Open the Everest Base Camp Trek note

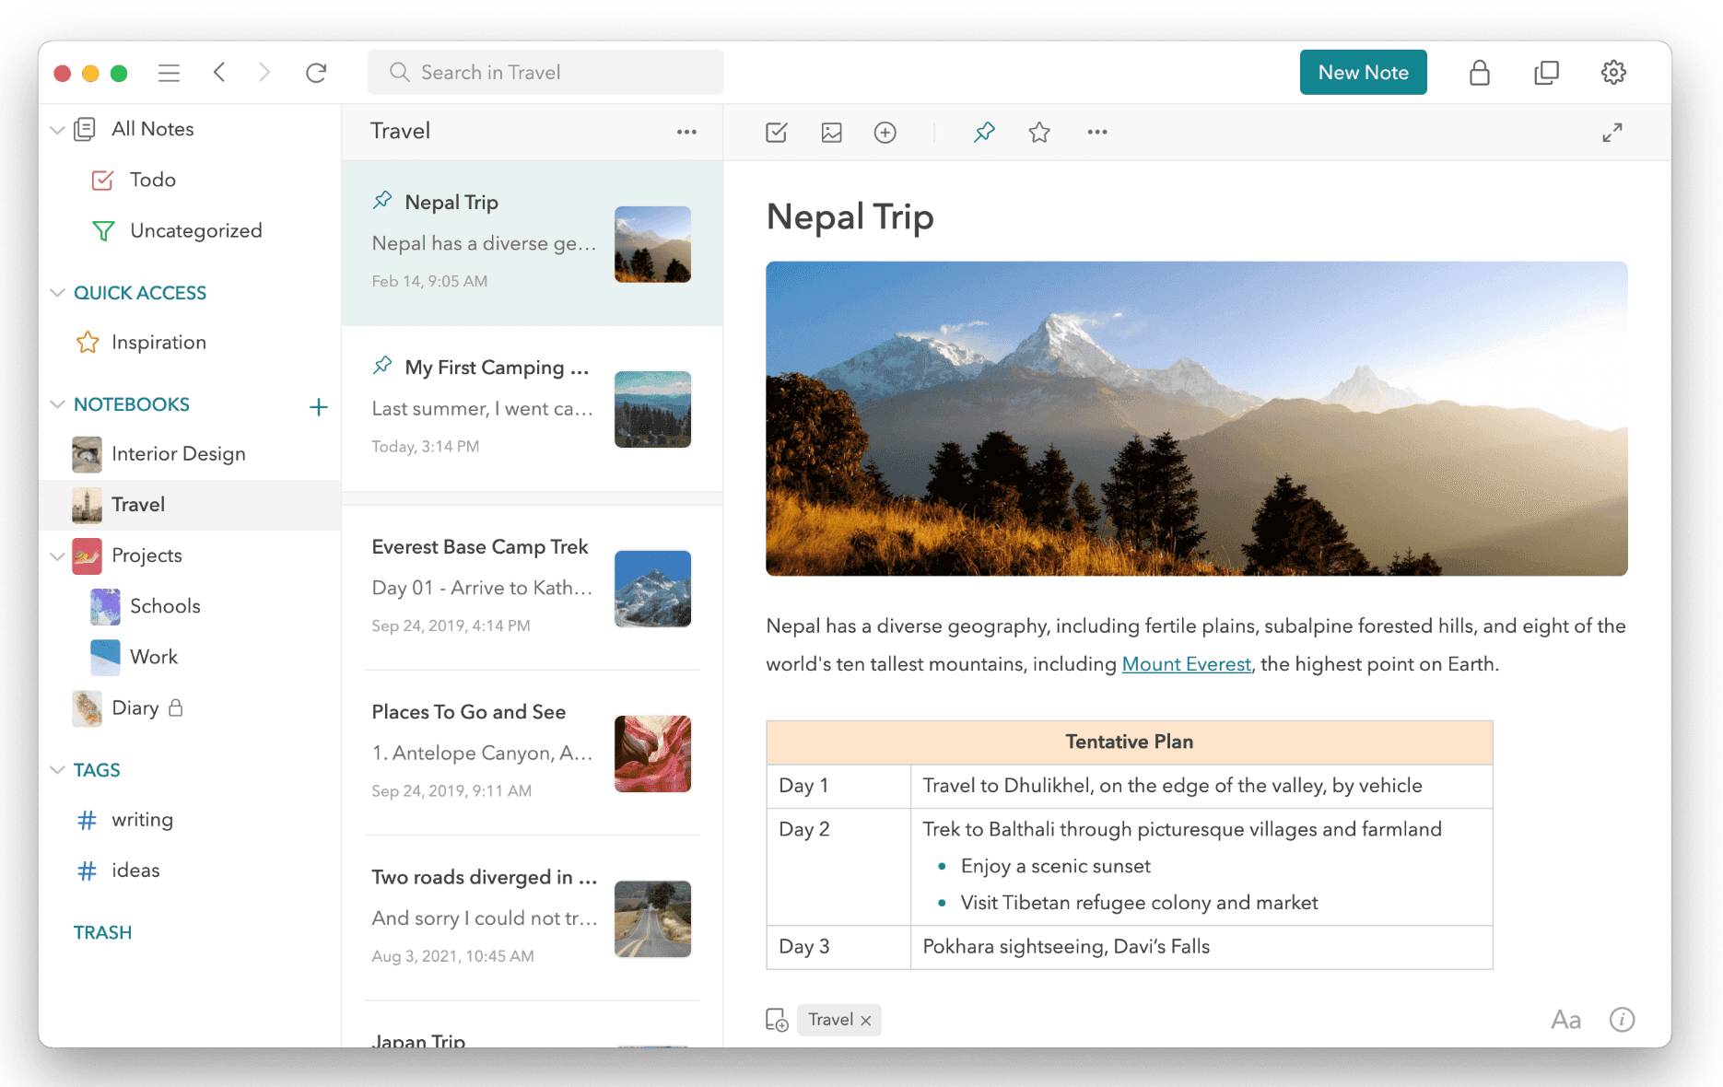pyautogui.click(x=532, y=587)
